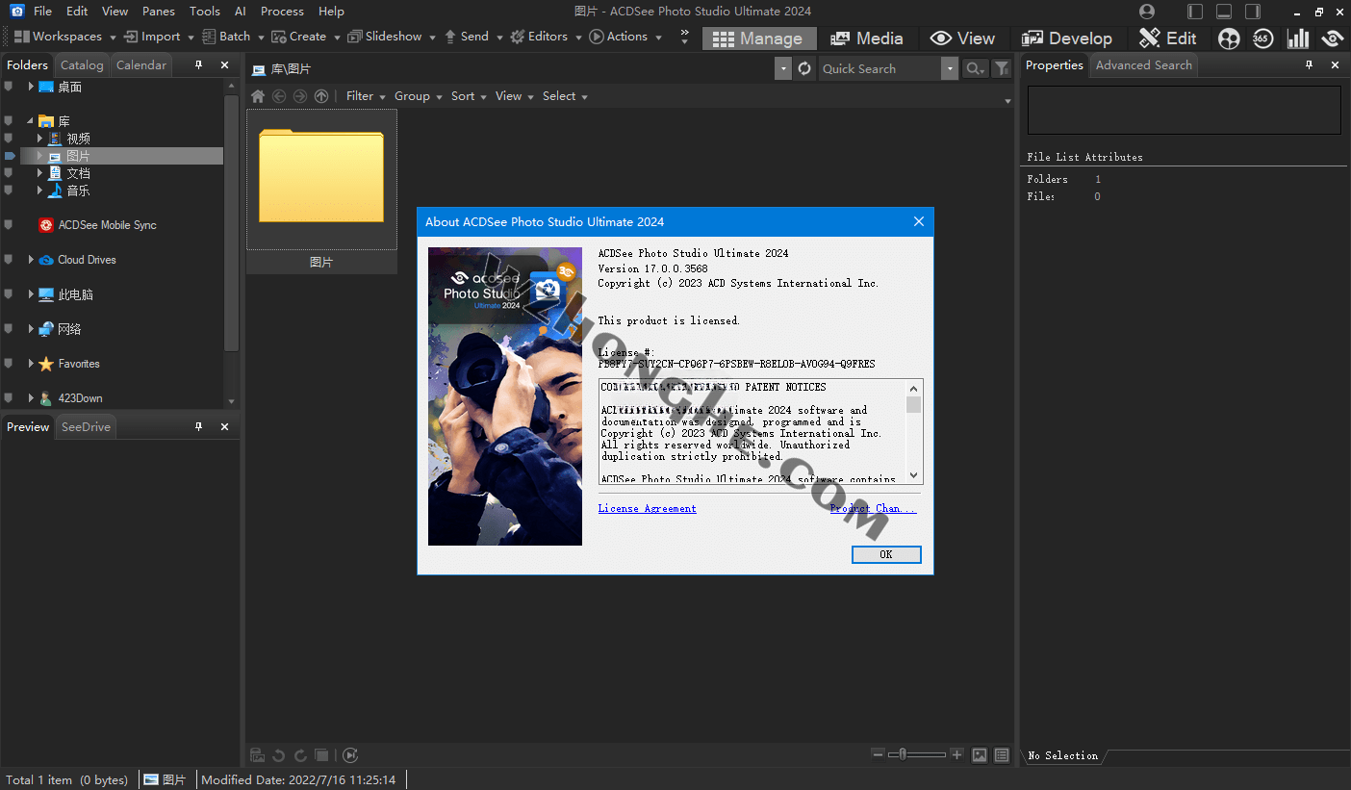Toggle Easy-Select marker beside 图片 folder
Screen dimensions: 1351x790
tap(10, 156)
